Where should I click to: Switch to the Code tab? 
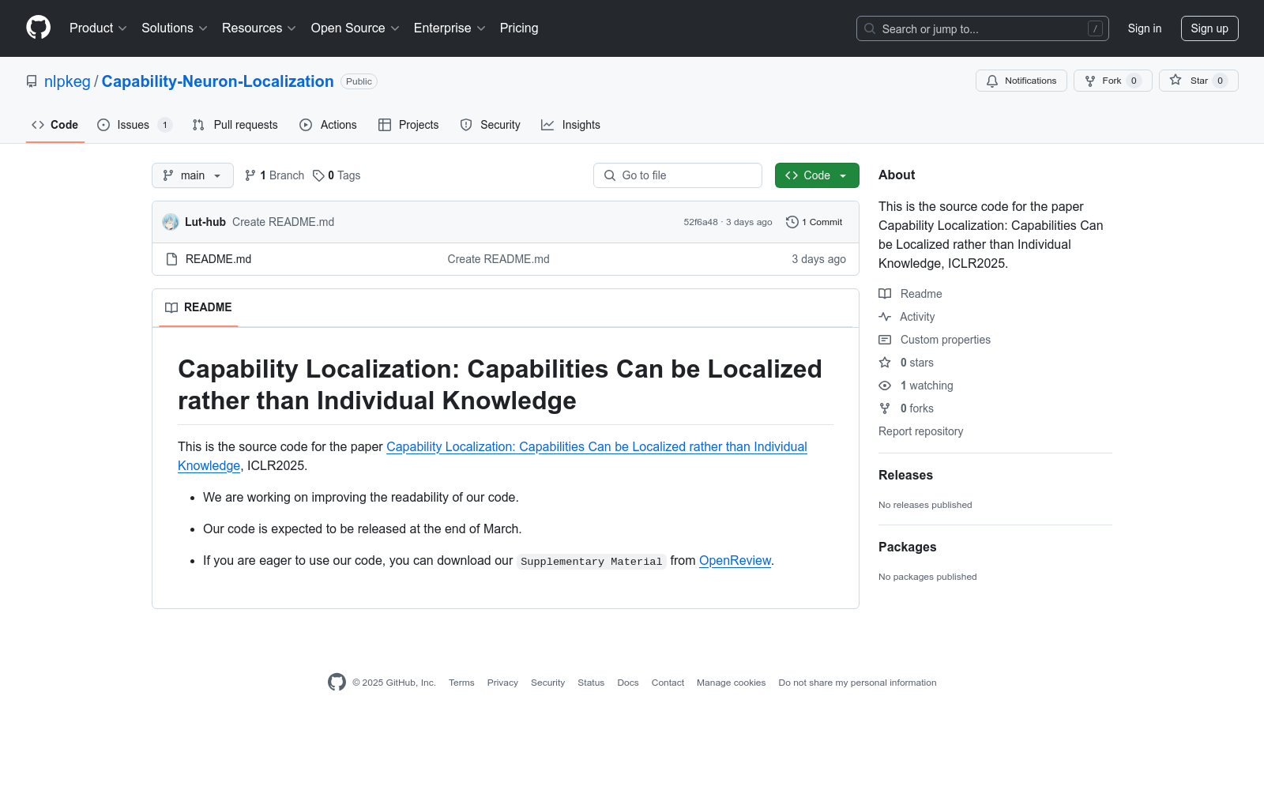pyautogui.click(x=55, y=125)
